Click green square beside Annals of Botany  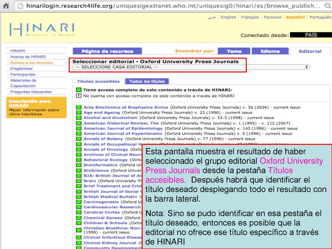pyautogui.click(x=79, y=139)
